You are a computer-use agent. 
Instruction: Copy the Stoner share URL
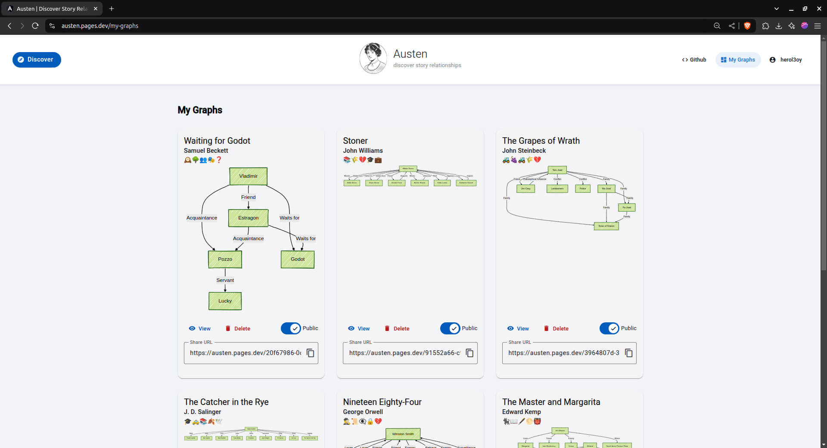pos(469,353)
